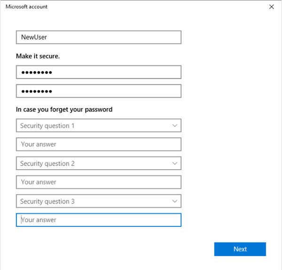Click the Next button
The height and width of the screenshot is (270, 282).
240,249
